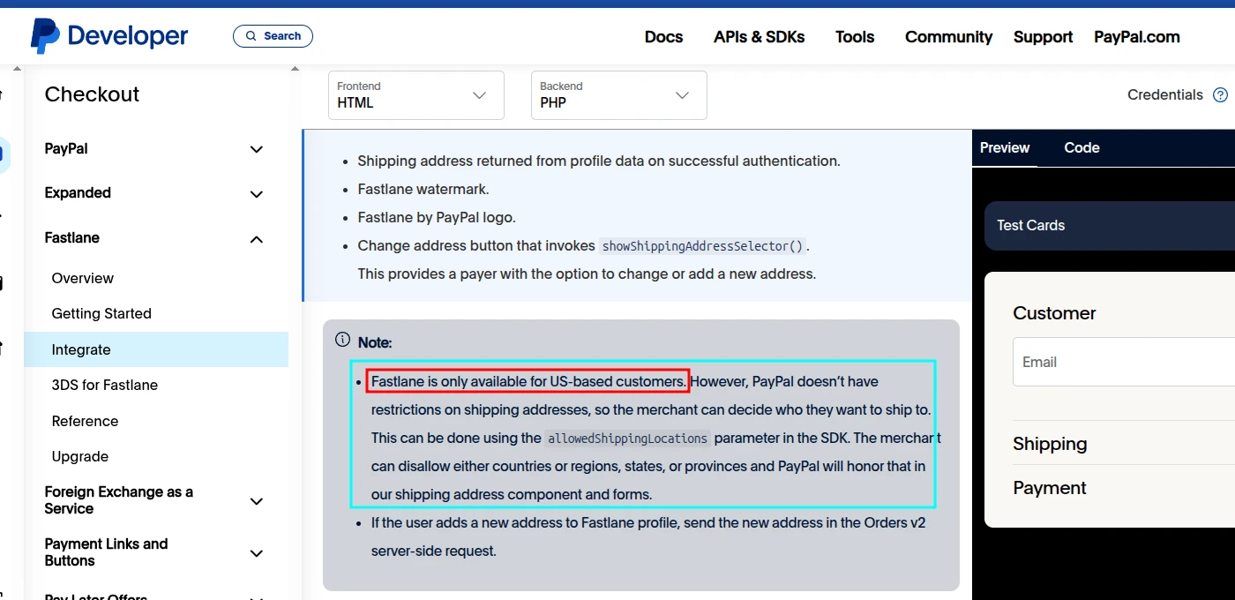Screen dimensions: 1235x600
Task: Switch to the Preview tab
Action: pos(1005,148)
